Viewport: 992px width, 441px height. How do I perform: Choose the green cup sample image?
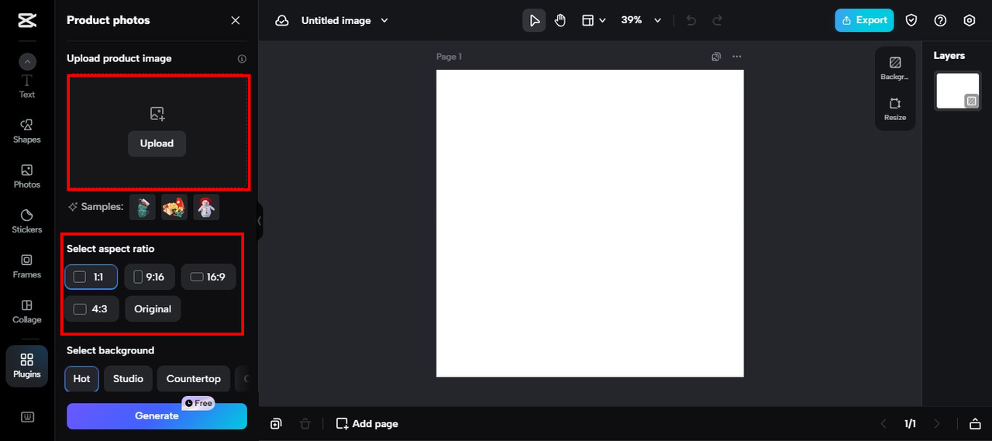coord(143,207)
